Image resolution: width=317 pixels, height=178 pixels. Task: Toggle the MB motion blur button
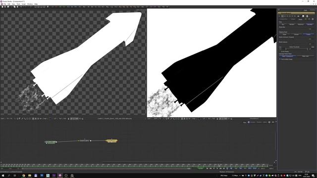241,169
